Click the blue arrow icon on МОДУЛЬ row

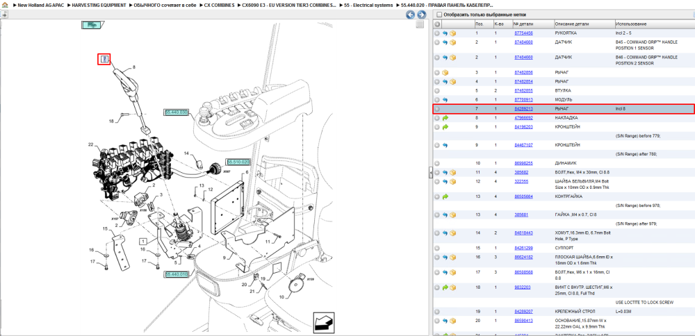(445, 100)
